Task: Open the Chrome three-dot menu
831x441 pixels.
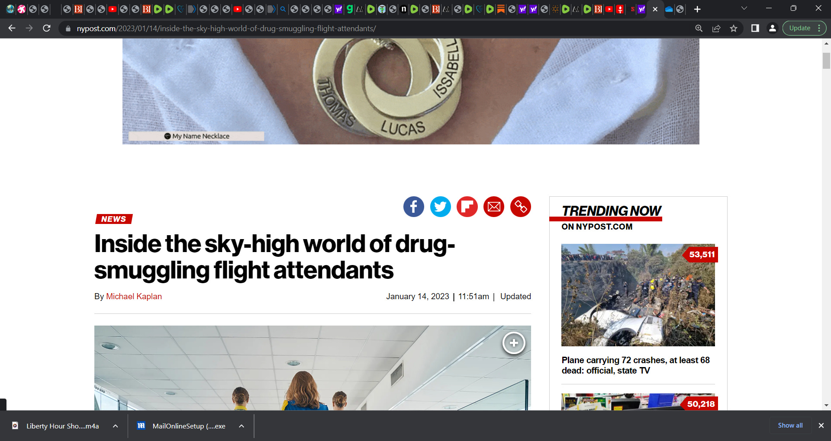Action: click(819, 28)
